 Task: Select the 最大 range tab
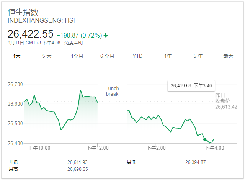point(228,56)
